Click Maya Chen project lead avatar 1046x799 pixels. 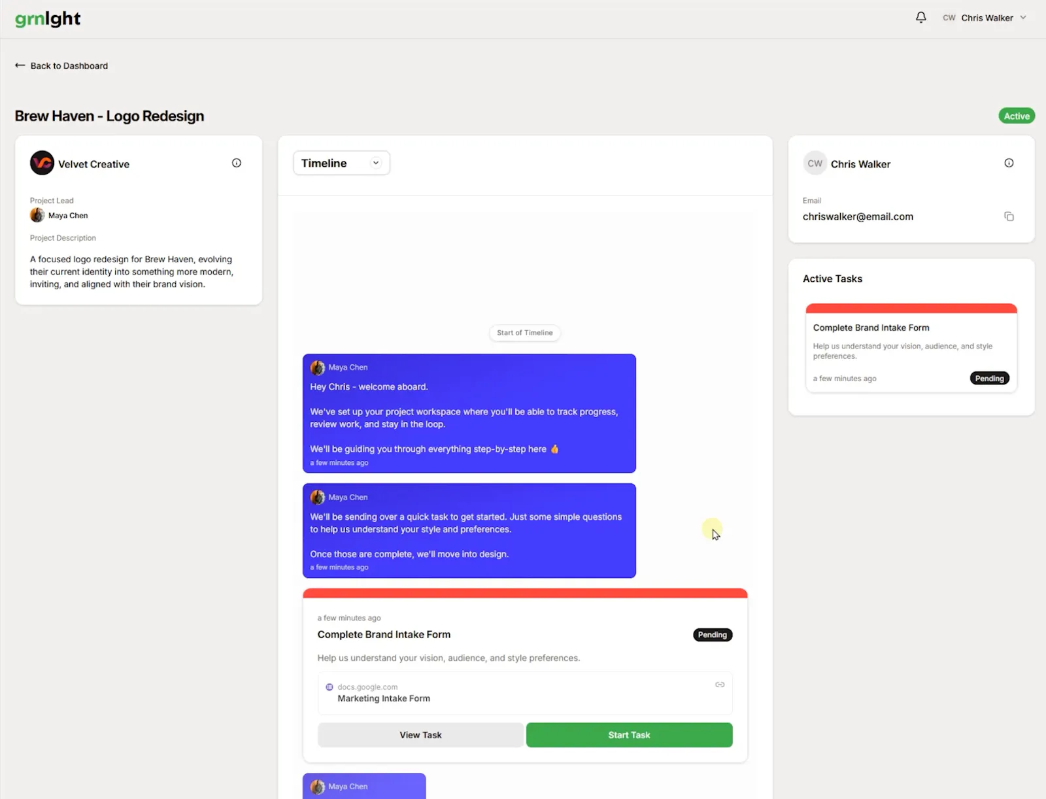(x=37, y=215)
